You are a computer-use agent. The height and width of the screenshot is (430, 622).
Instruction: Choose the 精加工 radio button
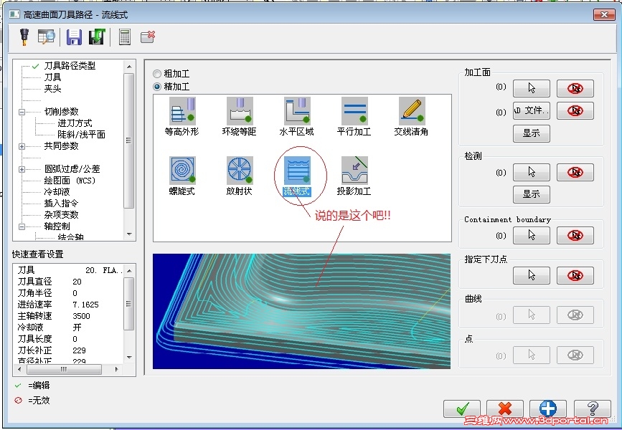pyautogui.click(x=157, y=87)
